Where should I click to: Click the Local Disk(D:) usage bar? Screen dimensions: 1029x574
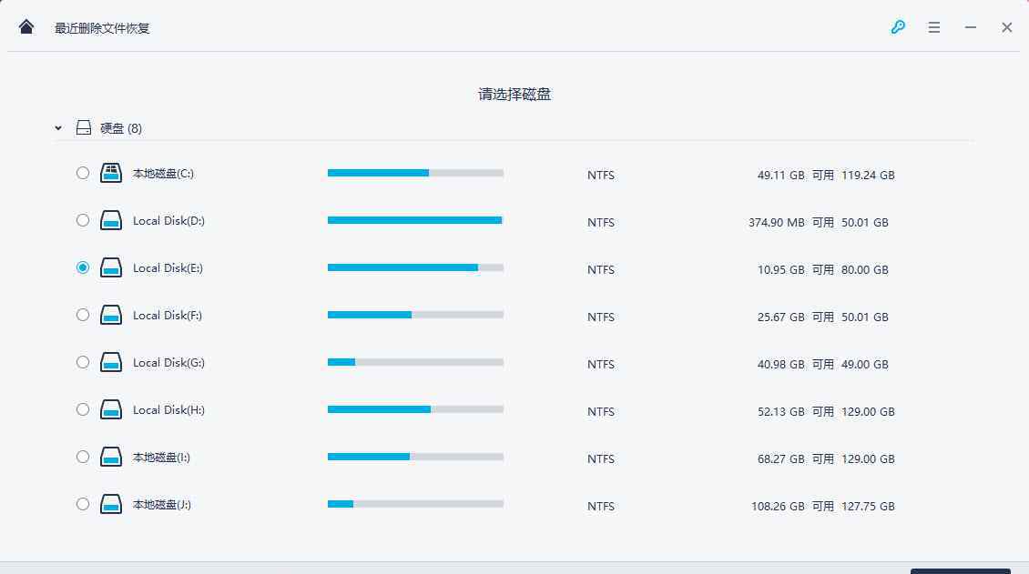pos(415,220)
